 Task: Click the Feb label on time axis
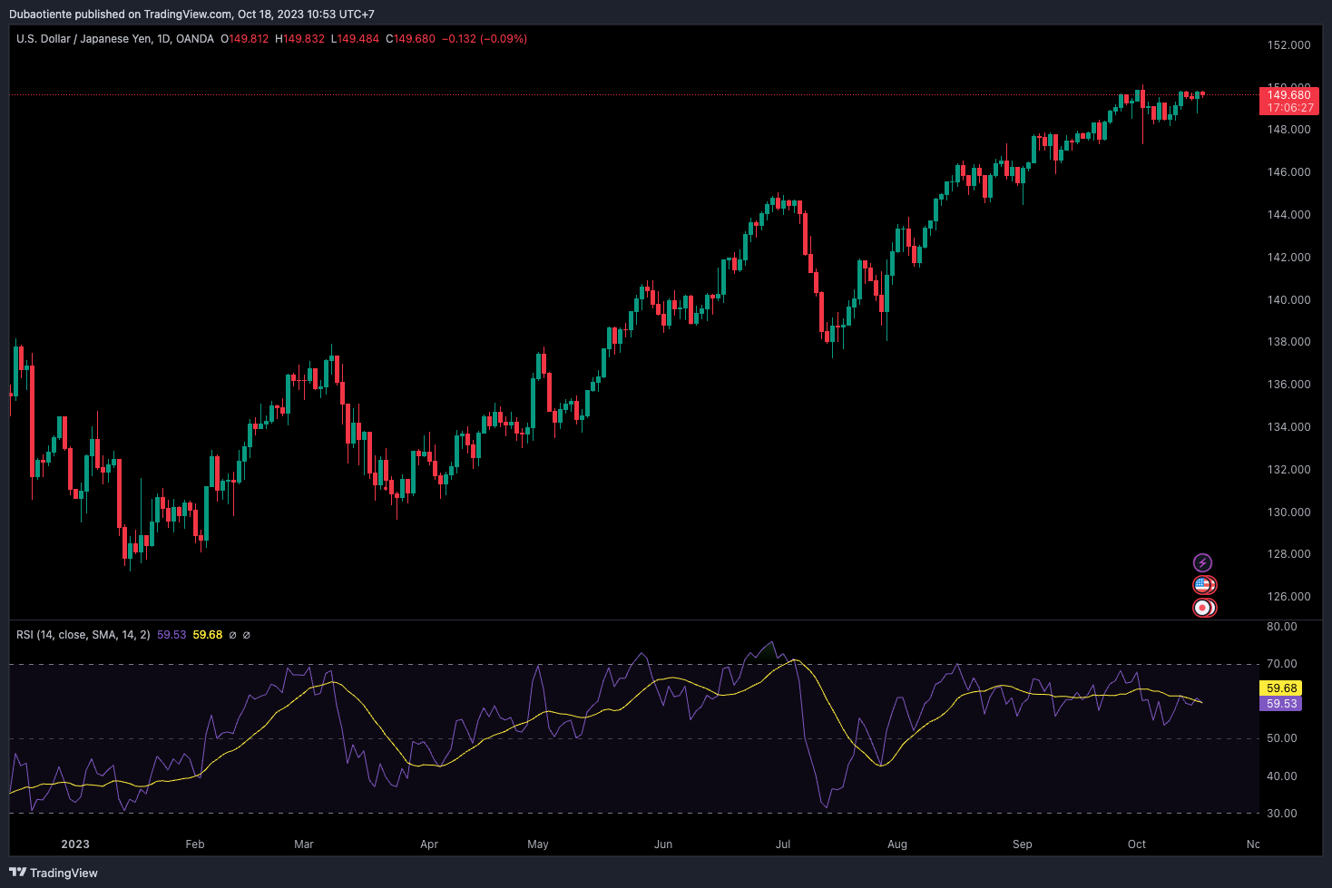click(195, 844)
